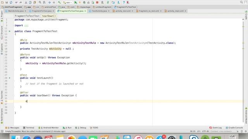Toggle the Gradle Console panel

[234, 128]
